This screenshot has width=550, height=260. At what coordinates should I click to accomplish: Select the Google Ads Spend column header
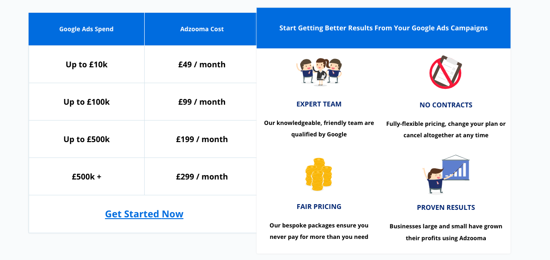(x=86, y=29)
